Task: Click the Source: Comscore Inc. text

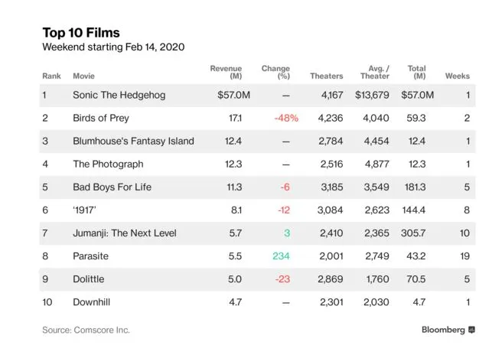Action: click(x=86, y=330)
